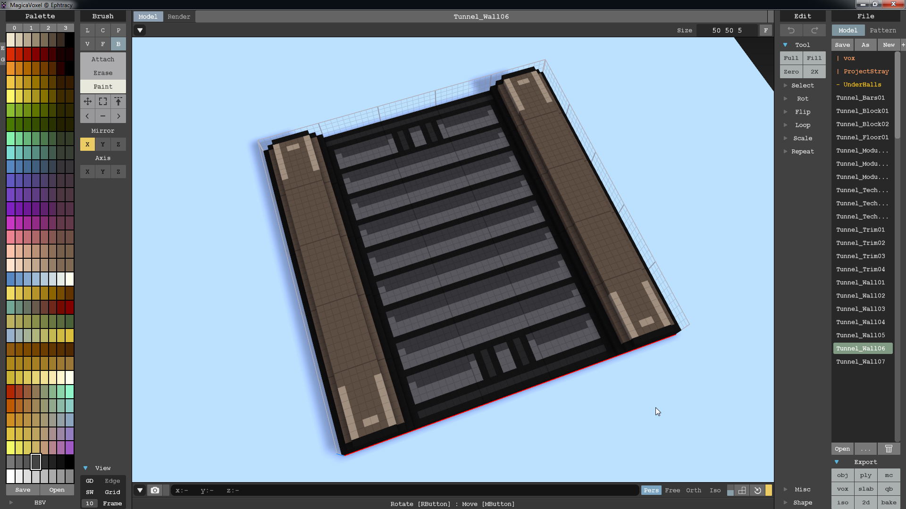The height and width of the screenshot is (509, 906).
Task: Expand the Scale section
Action: tap(803, 138)
